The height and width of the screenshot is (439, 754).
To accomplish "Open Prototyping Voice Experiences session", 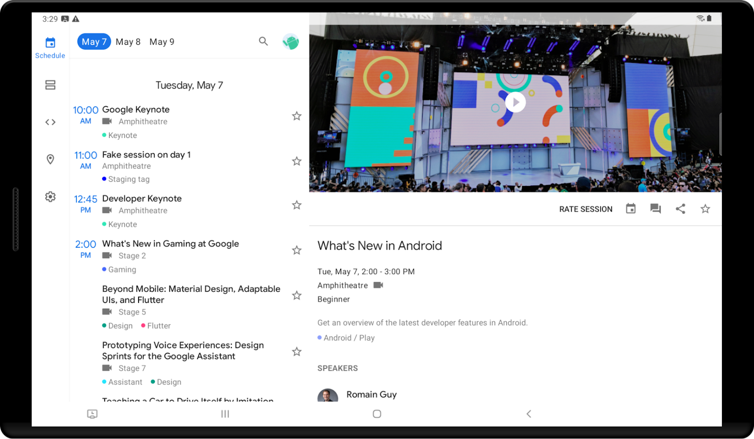I will 183,350.
